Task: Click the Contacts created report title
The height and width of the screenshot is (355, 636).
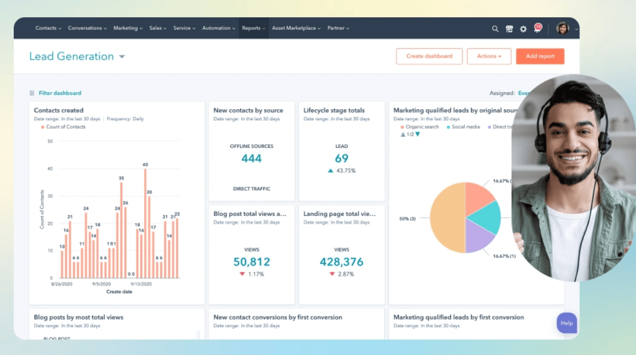Action: (59, 111)
